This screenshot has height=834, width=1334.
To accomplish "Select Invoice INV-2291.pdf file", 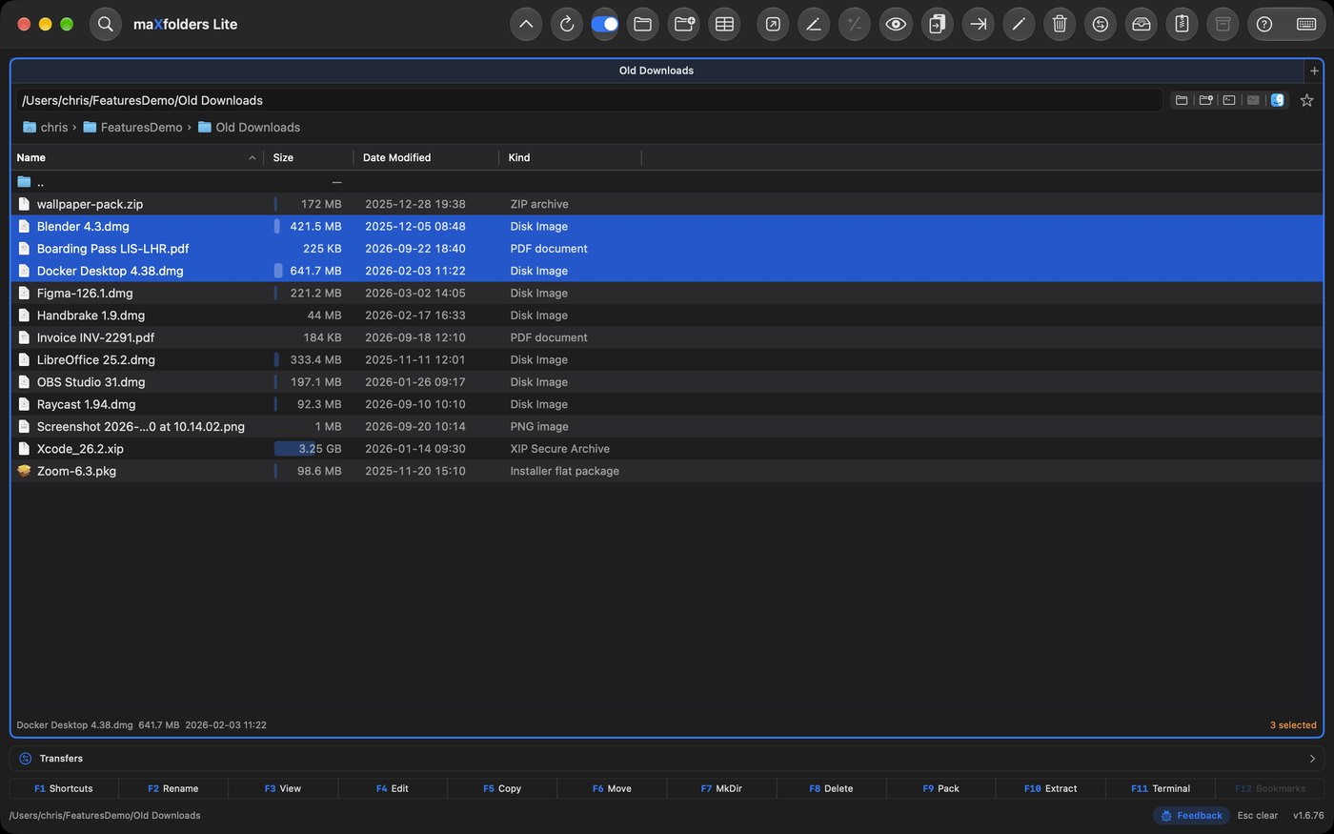I will click(x=667, y=337).
